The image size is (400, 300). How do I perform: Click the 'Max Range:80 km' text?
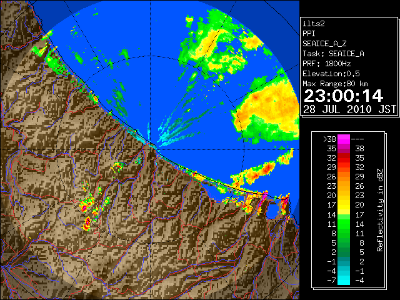[335, 84]
